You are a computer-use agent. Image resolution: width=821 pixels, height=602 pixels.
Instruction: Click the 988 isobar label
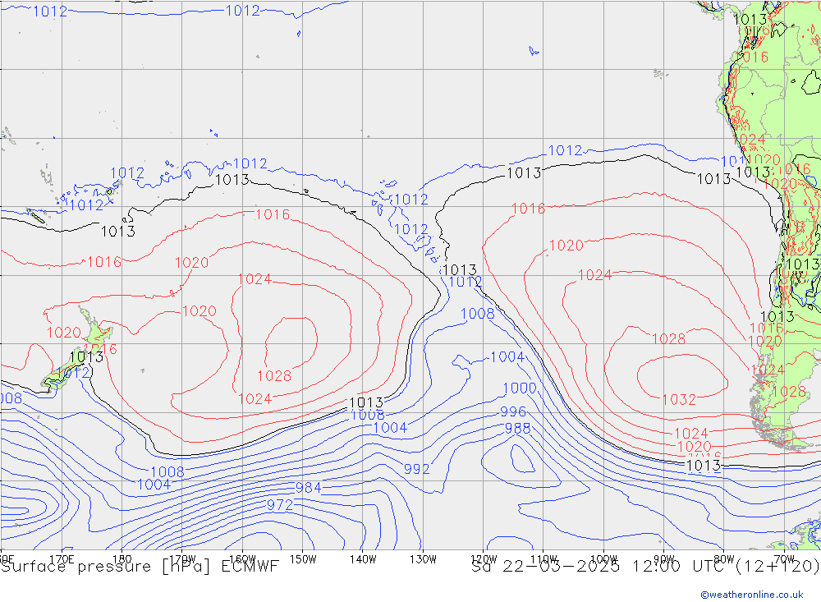(518, 429)
